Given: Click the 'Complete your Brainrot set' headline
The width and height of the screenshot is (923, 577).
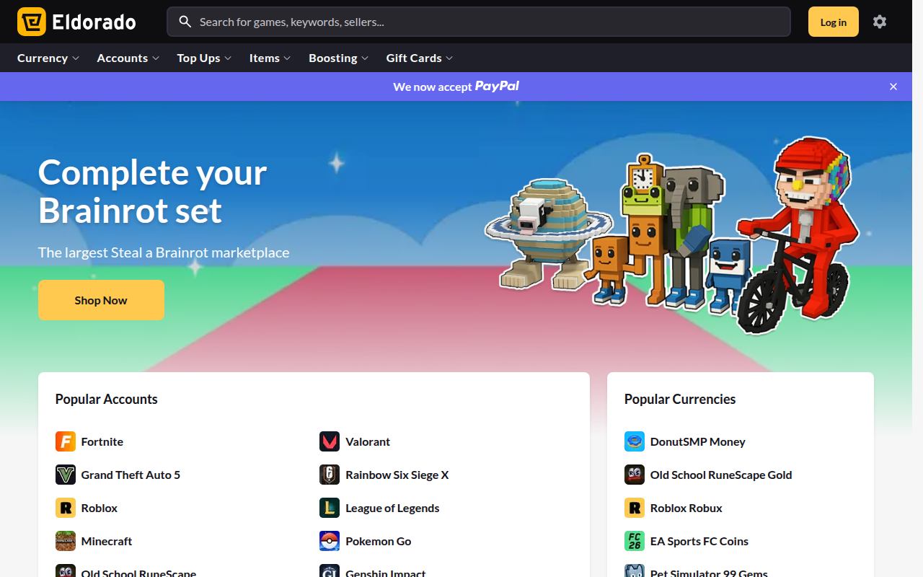Looking at the screenshot, I should click(153, 191).
